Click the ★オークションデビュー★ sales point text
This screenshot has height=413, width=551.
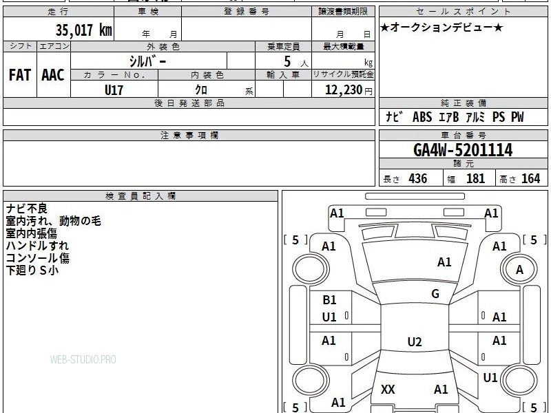click(x=441, y=28)
